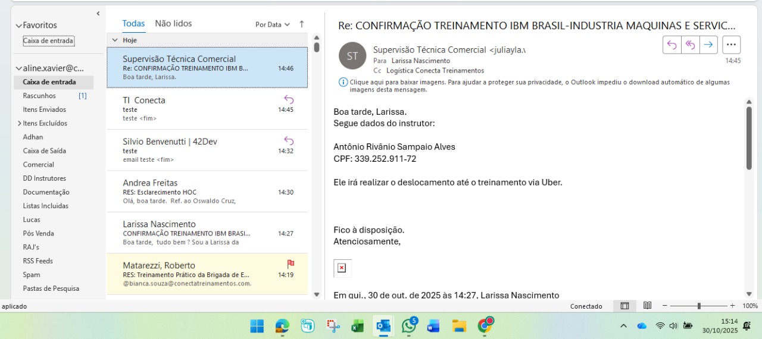Click the Reply All icon in reading pane
The height and width of the screenshot is (339, 762).
[x=691, y=45]
